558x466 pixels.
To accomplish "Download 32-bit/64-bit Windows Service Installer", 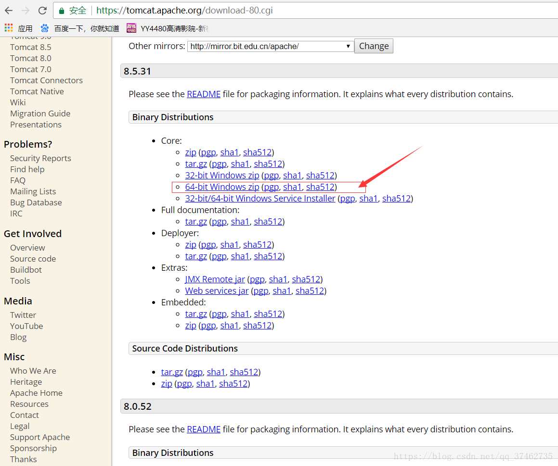I will (x=260, y=198).
